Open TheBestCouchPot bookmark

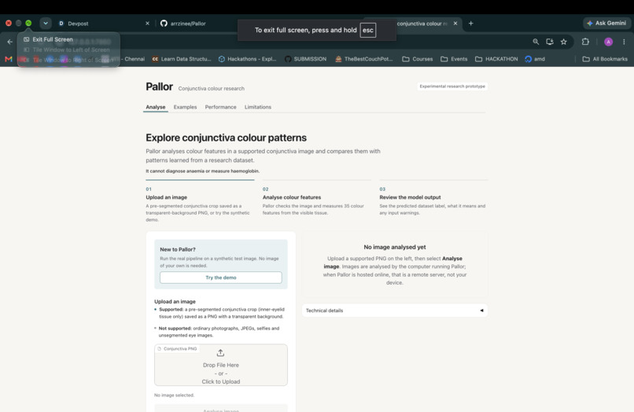(x=364, y=59)
